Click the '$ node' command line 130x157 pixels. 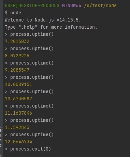(13, 13)
